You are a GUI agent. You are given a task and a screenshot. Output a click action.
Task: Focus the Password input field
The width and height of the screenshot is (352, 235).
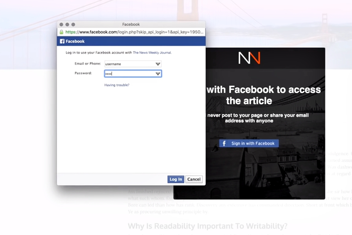pyautogui.click(x=133, y=73)
